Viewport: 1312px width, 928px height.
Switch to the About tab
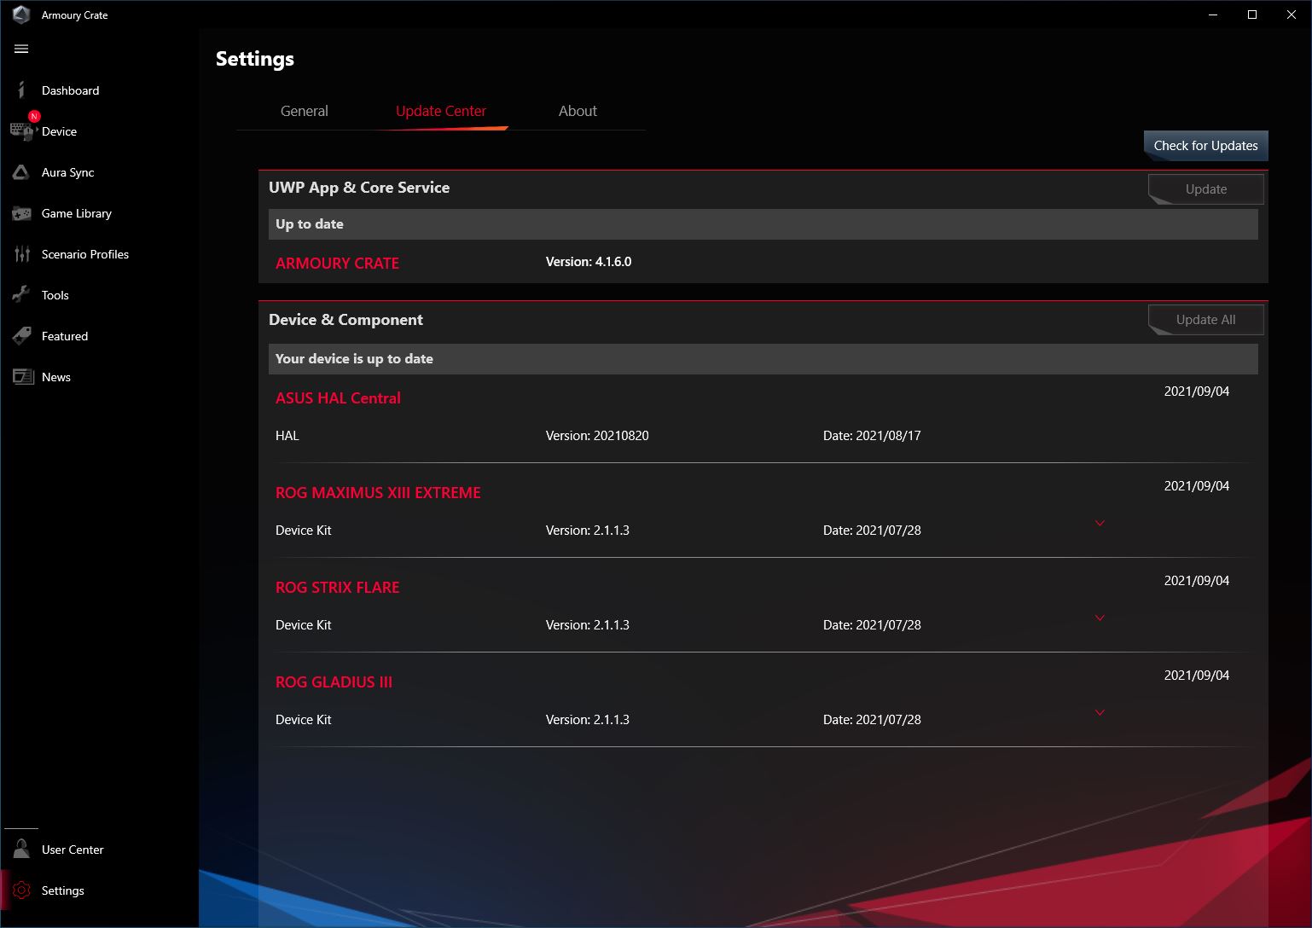[x=578, y=111]
